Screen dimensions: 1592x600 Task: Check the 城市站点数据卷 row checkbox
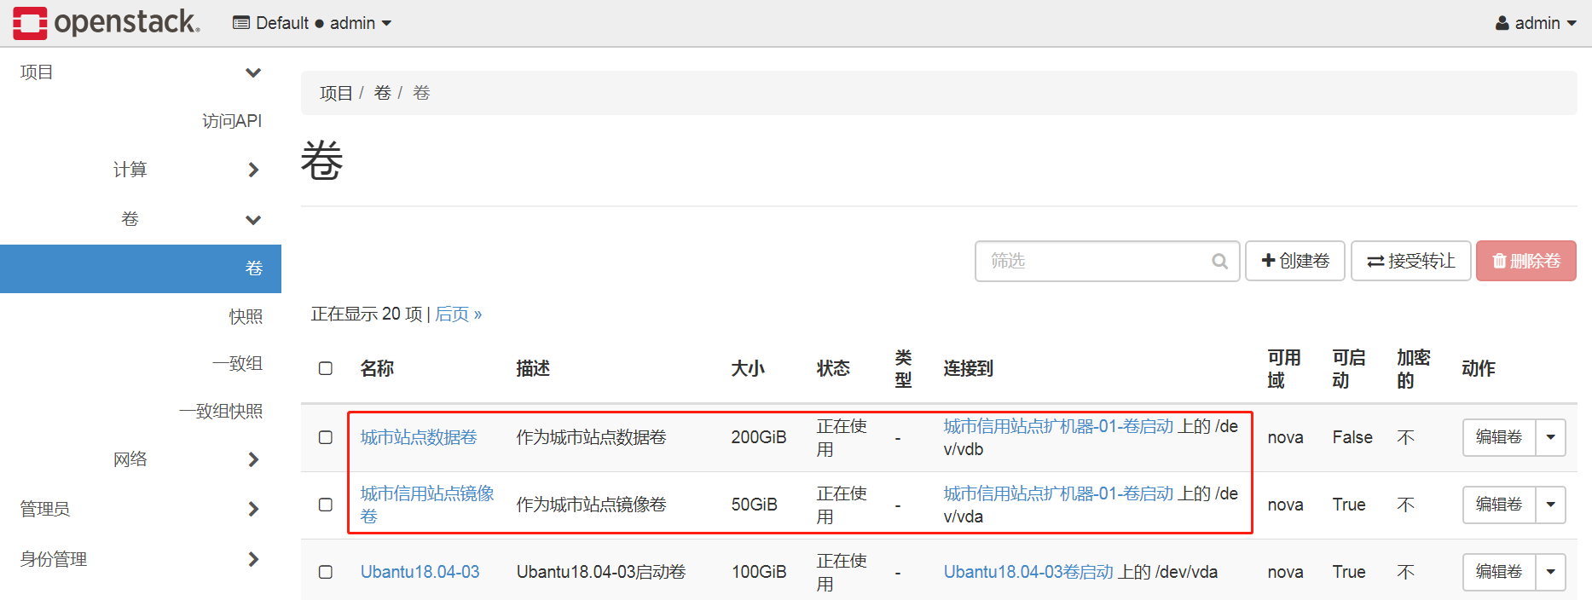point(326,437)
